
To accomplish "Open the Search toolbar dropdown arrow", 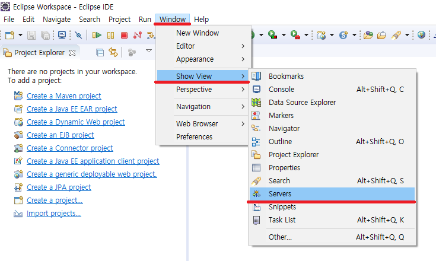I will 407,35.
